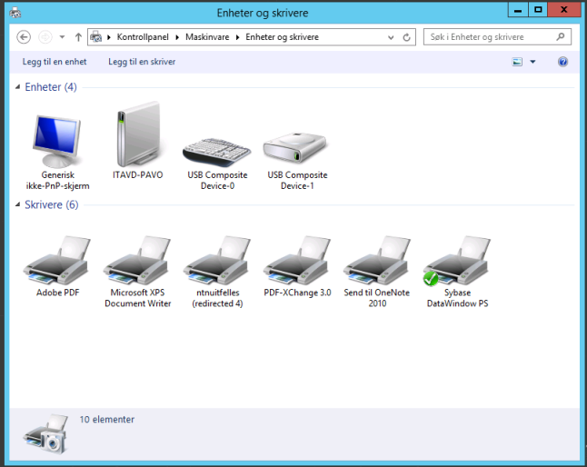
Task: Select the Adobe PDF printer icon
Action: point(57,261)
